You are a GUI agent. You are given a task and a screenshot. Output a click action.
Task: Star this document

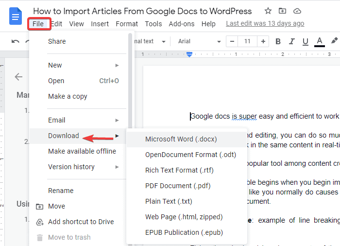click(268, 11)
